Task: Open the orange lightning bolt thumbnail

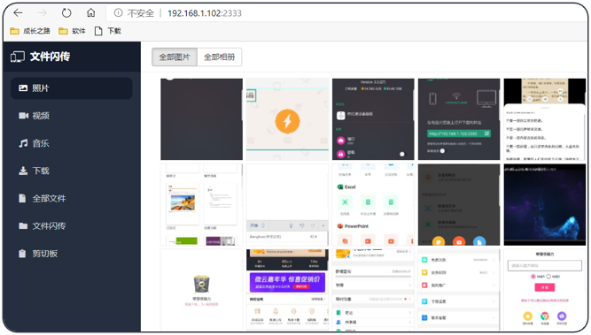Action: coord(287,119)
